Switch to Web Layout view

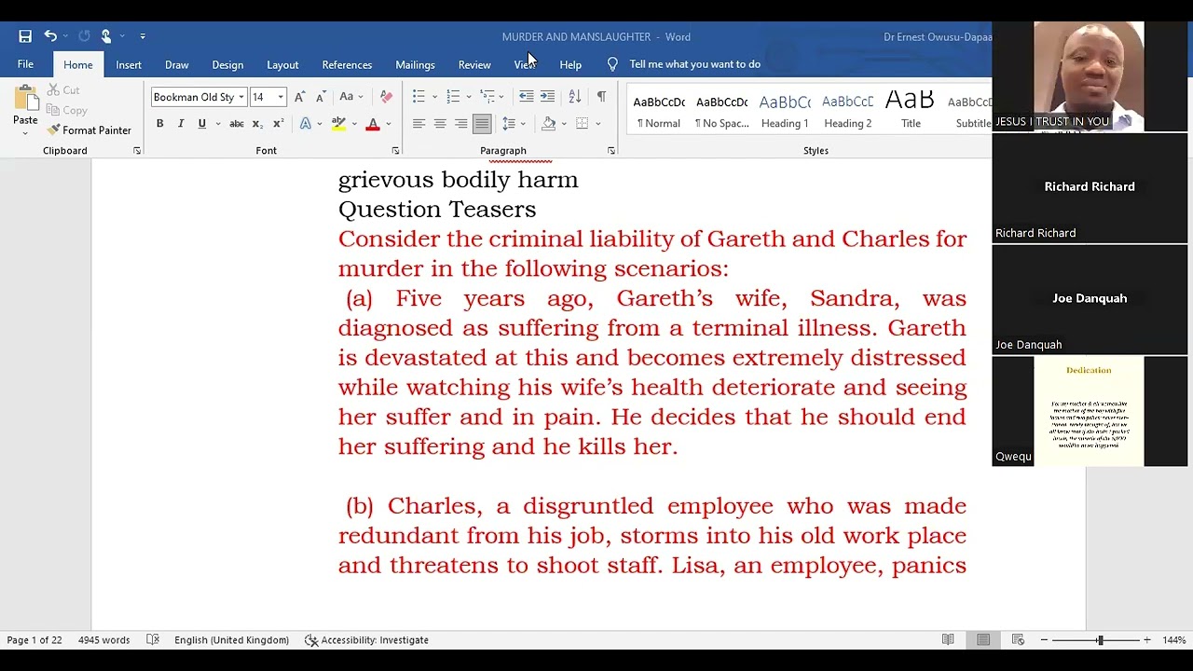pos(1018,640)
